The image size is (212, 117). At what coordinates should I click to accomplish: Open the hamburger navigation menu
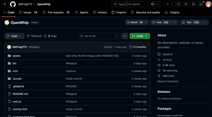(x=5, y=4)
